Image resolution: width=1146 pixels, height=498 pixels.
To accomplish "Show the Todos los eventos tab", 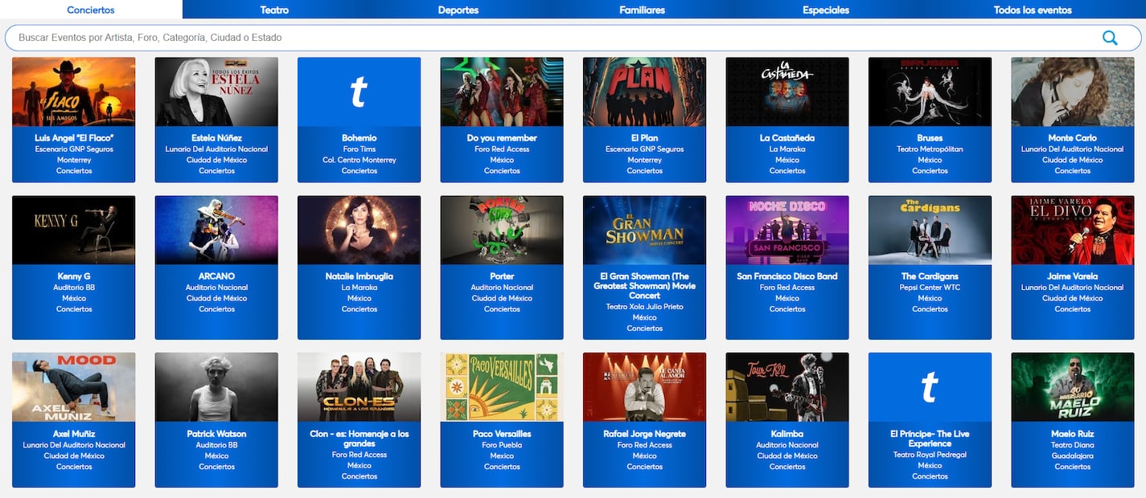I will [1033, 10].
